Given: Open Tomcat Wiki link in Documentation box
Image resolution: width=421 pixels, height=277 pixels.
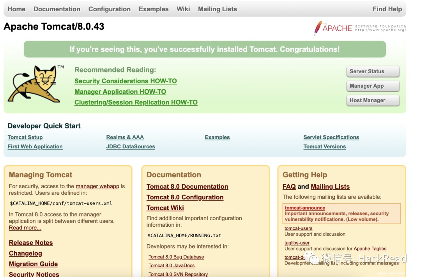Looking at the screenshot, I should click(x=165, y=208).
